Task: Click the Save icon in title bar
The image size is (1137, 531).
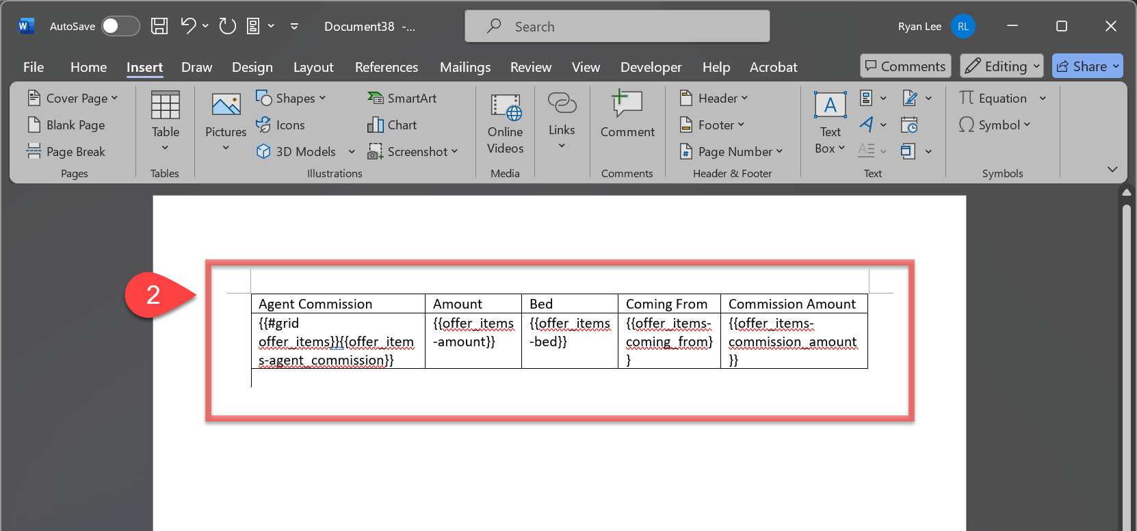Action: 159,26
